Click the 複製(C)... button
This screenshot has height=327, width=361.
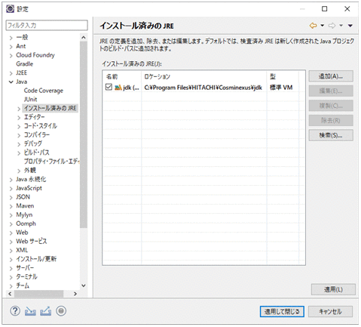point(331,106)
